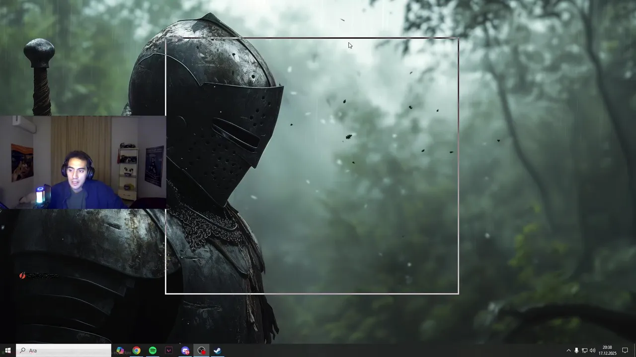
Task: Open network settings tray icon
Action: coord(584,351)
